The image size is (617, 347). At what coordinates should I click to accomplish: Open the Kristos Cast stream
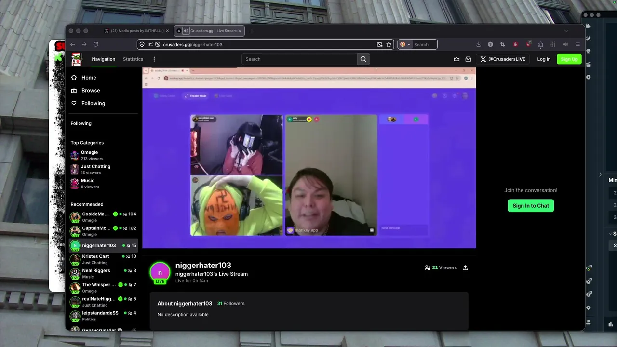point(104,259)
